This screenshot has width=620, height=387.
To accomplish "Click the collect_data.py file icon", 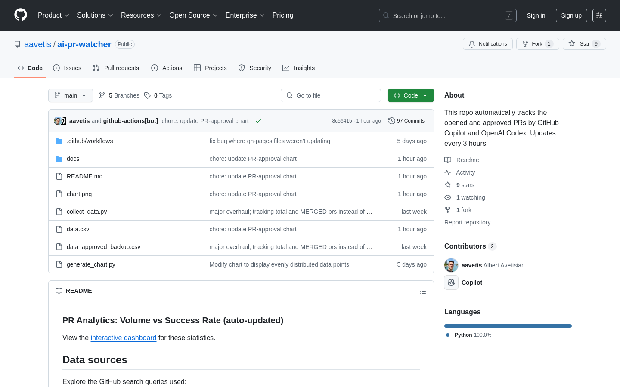I will 59,212.
